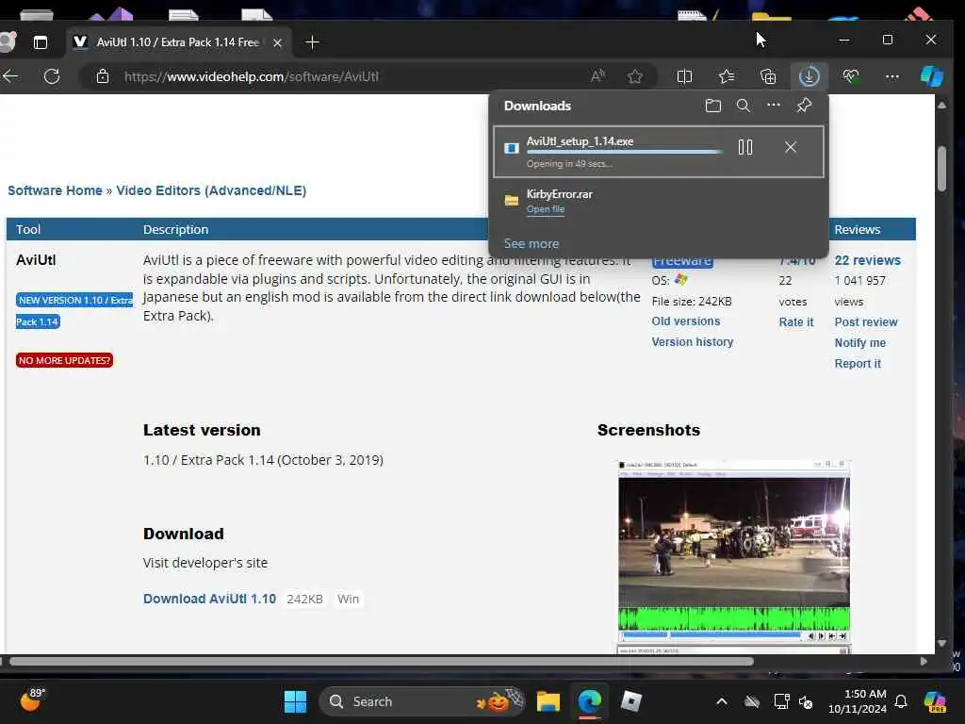
Task: Click the NO MORE UPDATES? badge
Action: pyautogui.click(x=65, y=360)
